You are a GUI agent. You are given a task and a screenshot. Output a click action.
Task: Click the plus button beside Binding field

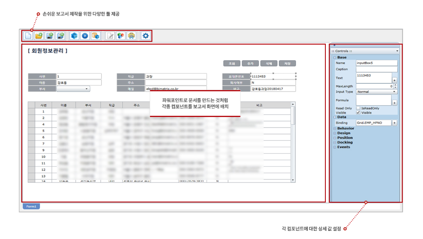(x=395, y=123)
